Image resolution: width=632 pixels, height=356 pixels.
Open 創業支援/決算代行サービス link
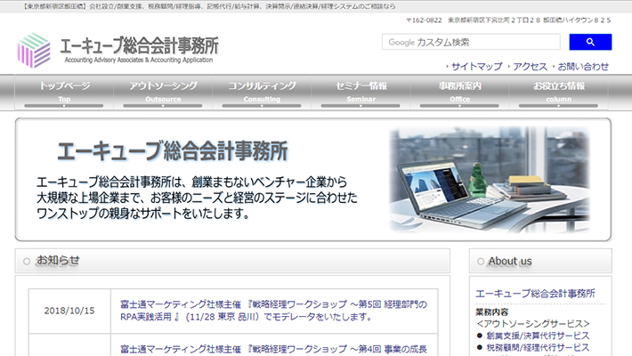538,336
